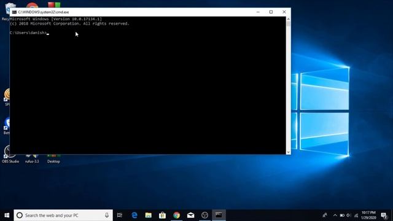Select the OBS Studio desktop shortcut

(10, 155)
